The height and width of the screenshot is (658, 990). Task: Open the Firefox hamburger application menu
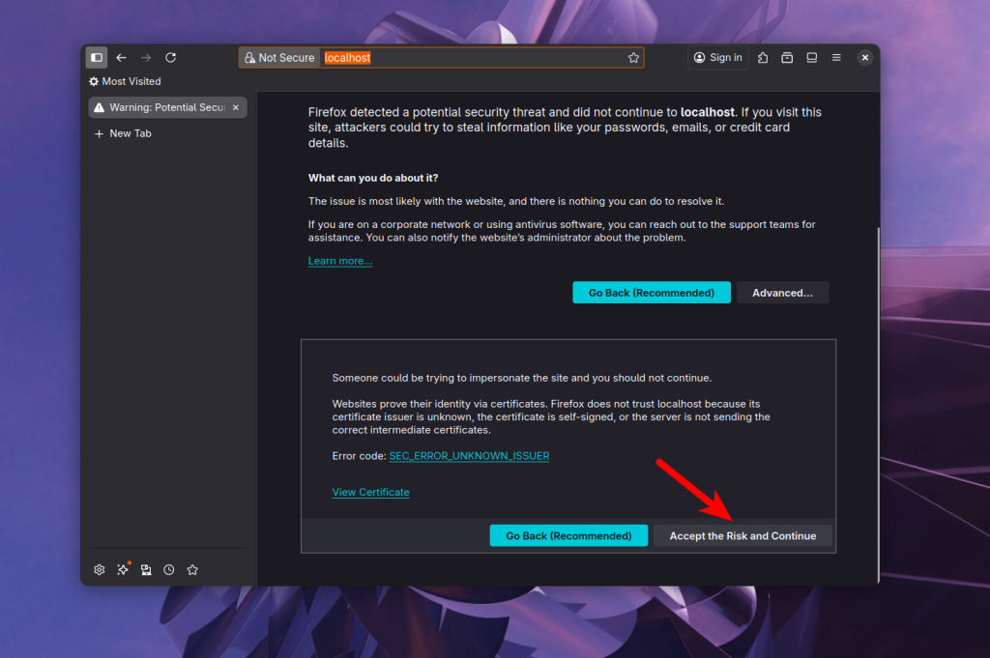[836, 58]
